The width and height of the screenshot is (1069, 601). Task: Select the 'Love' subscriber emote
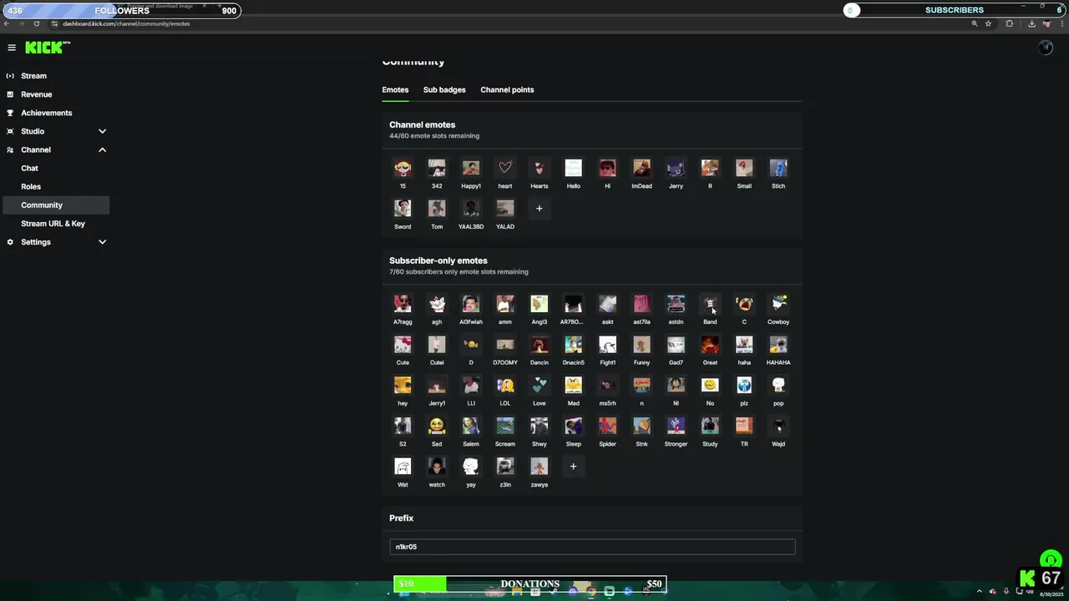[540, 386]
